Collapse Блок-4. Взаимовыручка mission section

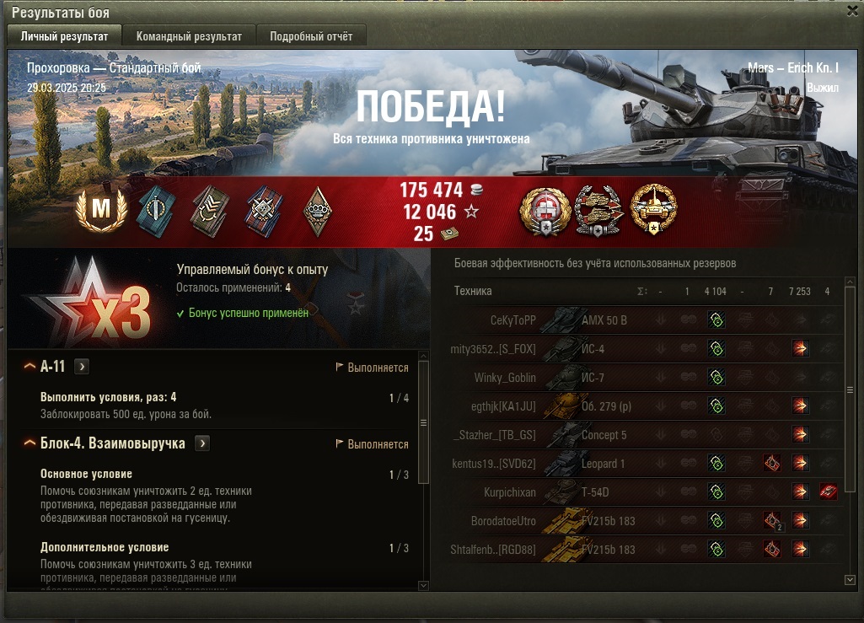tap(30, 443)
